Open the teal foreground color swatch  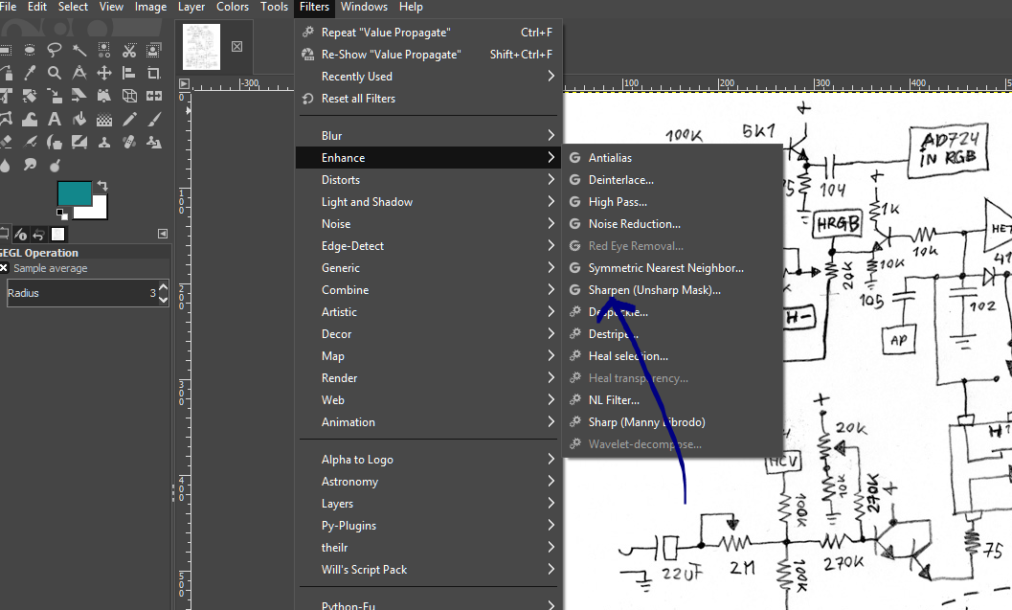[74, 192]
